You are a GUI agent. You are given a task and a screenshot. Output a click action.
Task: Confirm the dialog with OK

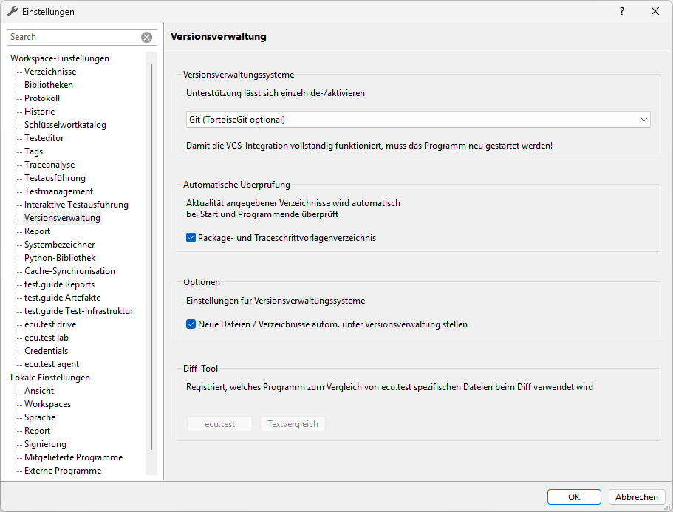pyautogui.click(x=574, y=497)
